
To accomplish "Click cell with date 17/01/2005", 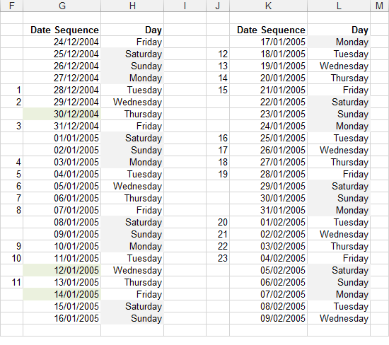I will (269, 42).
